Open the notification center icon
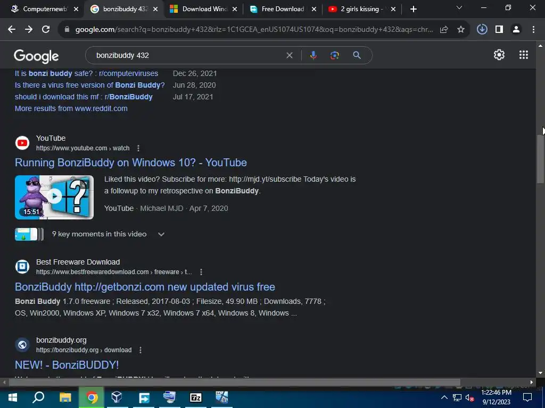Screen dimensions: 545x408 [527, 397]
